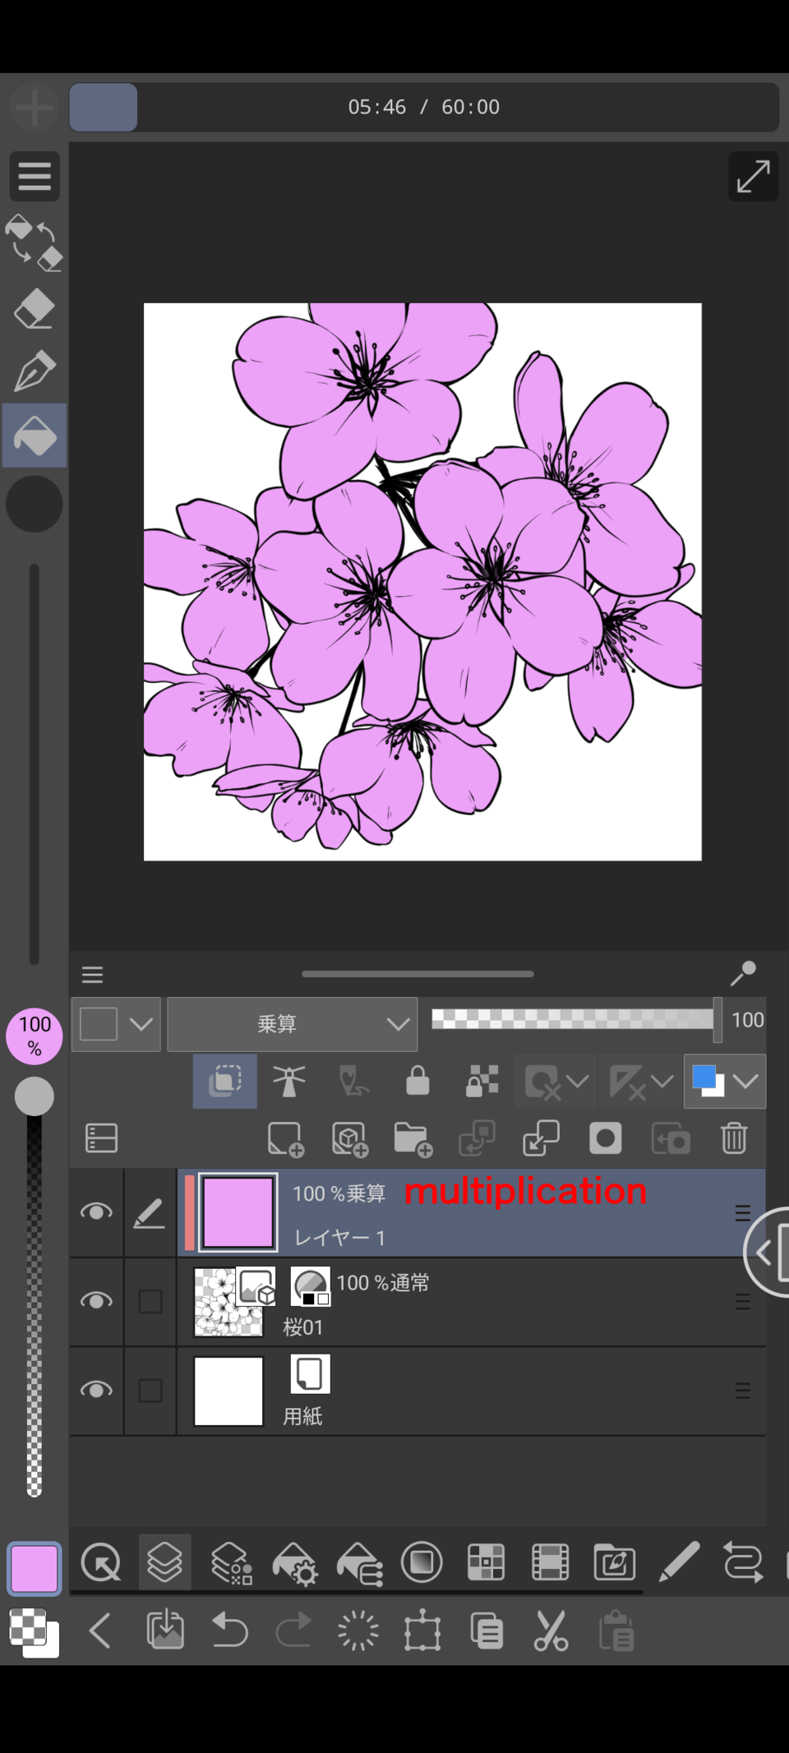Open layer panel hamburger menu
Viewport: 789px width, 1753px height.
tap(93, 975)
